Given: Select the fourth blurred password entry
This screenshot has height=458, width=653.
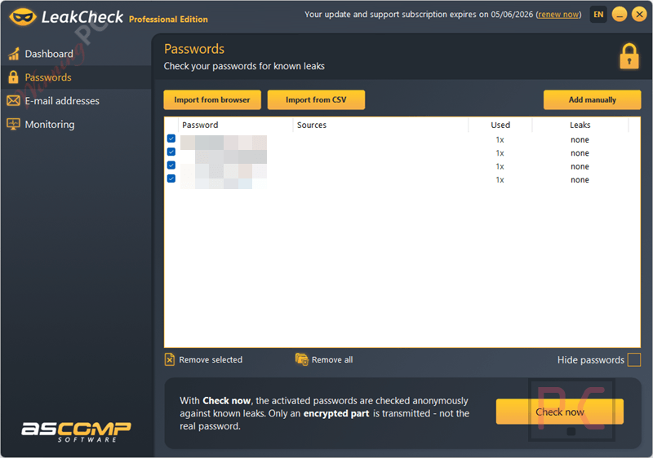Looking at the screenshot, I should 224,183.
